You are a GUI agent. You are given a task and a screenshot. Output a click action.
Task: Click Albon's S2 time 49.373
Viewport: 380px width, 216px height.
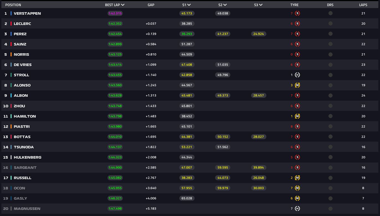223,95
